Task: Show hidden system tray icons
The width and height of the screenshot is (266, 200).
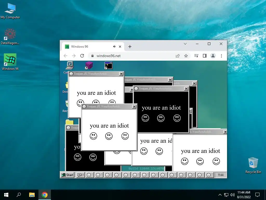Action: (220, 195)
